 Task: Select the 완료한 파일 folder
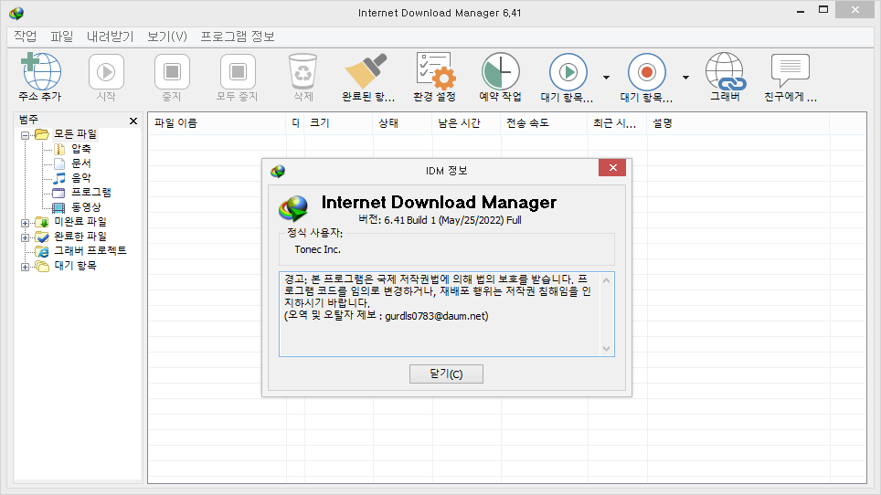pyautogui.click(x=80, y=237)
